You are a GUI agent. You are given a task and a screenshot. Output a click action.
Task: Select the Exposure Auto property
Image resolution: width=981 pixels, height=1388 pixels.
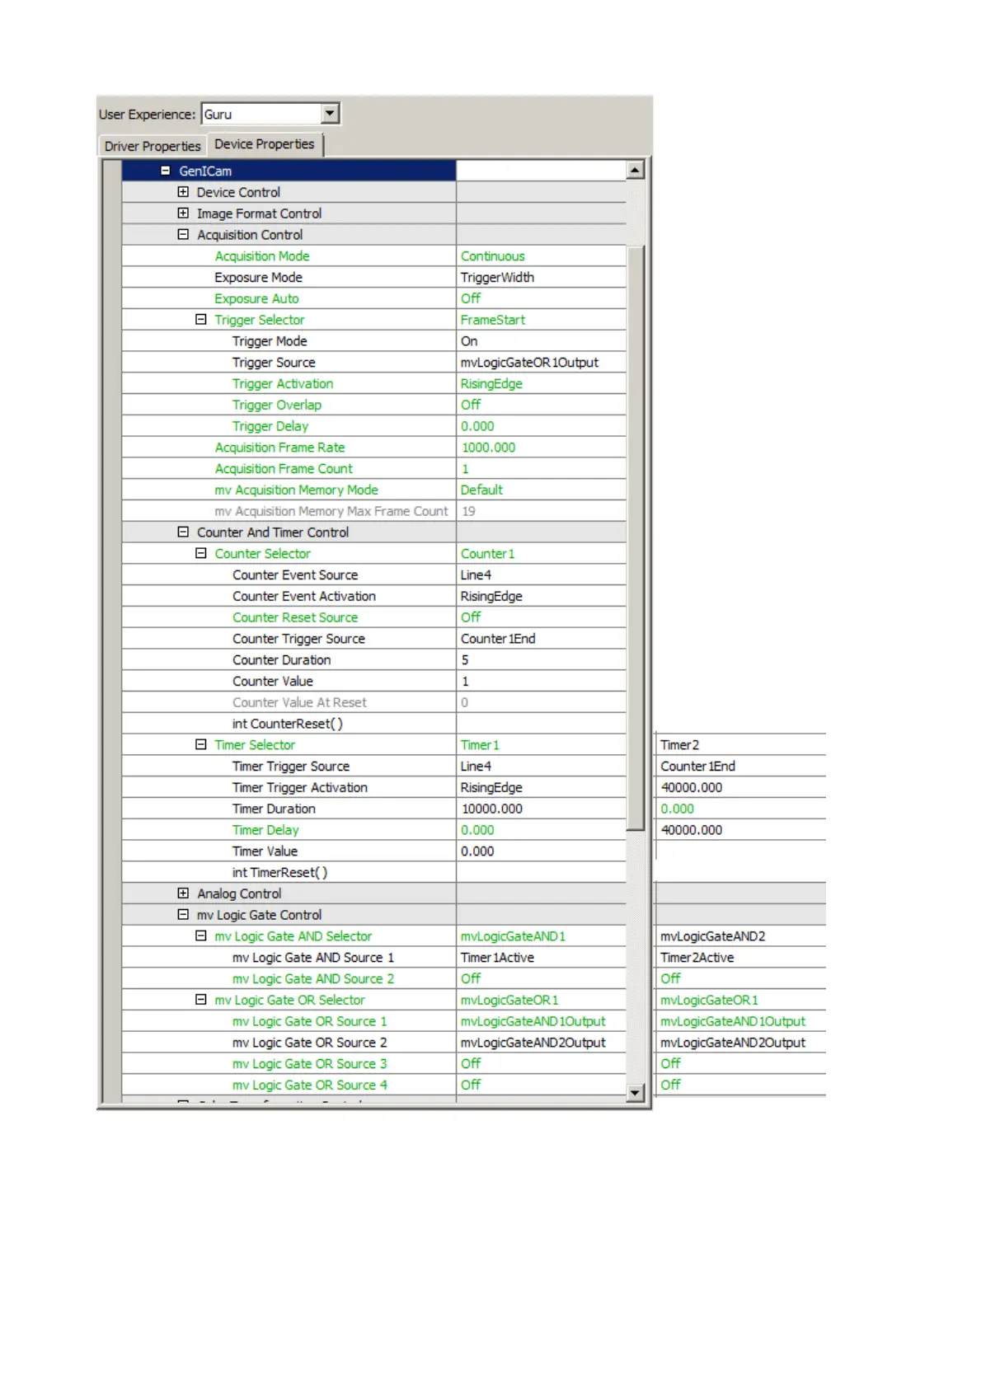[x=256, y=299]
